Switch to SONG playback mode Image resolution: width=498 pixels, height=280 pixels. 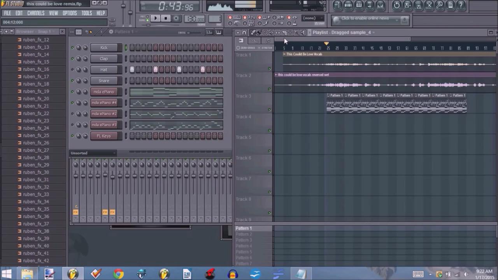[x=148, y=19]
